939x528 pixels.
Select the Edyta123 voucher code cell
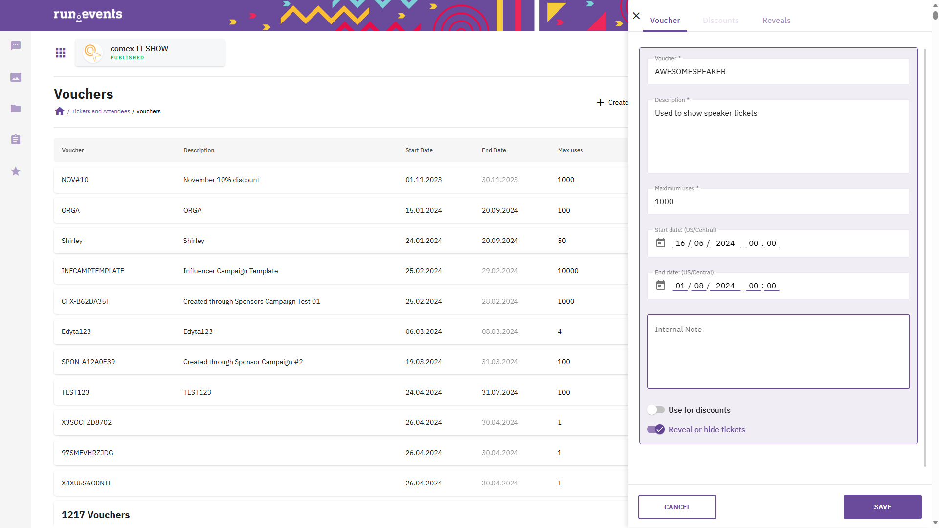click(76, 331)
